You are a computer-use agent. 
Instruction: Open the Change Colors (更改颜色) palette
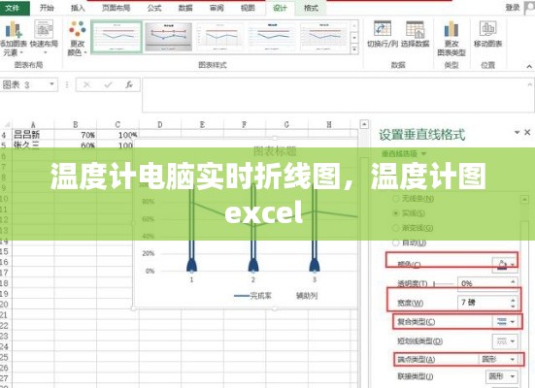tap(78, 38)
